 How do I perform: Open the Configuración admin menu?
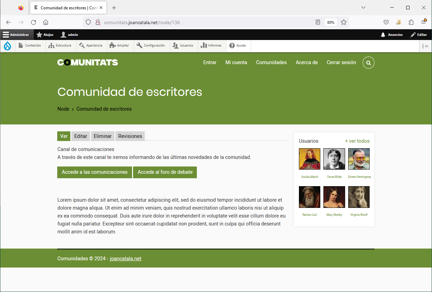tap(151, 46)
